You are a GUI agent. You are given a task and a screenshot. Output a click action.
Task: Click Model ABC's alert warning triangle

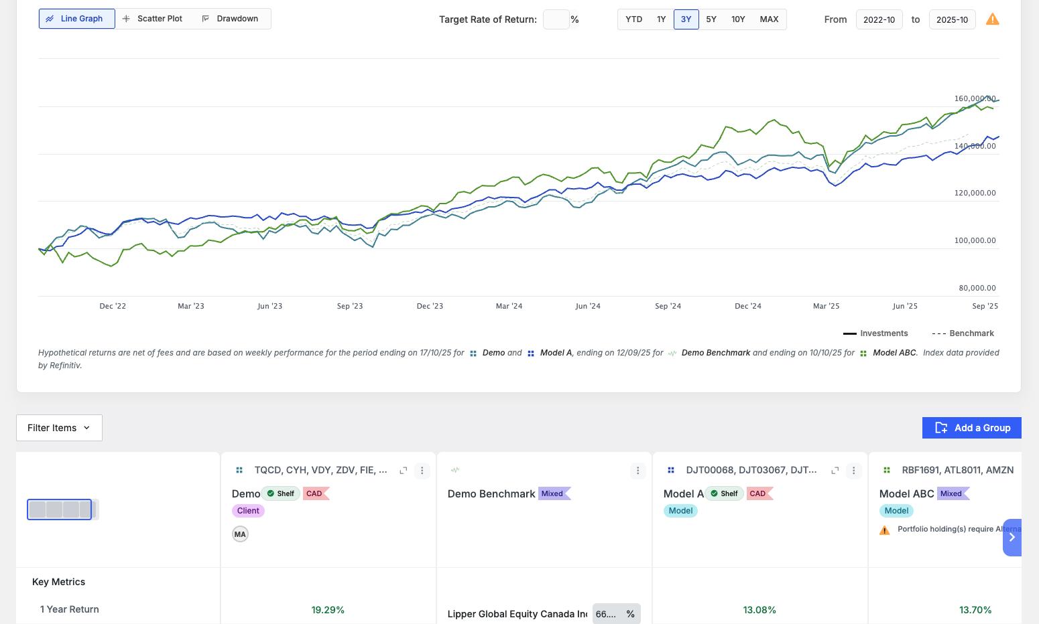[885, 530]
